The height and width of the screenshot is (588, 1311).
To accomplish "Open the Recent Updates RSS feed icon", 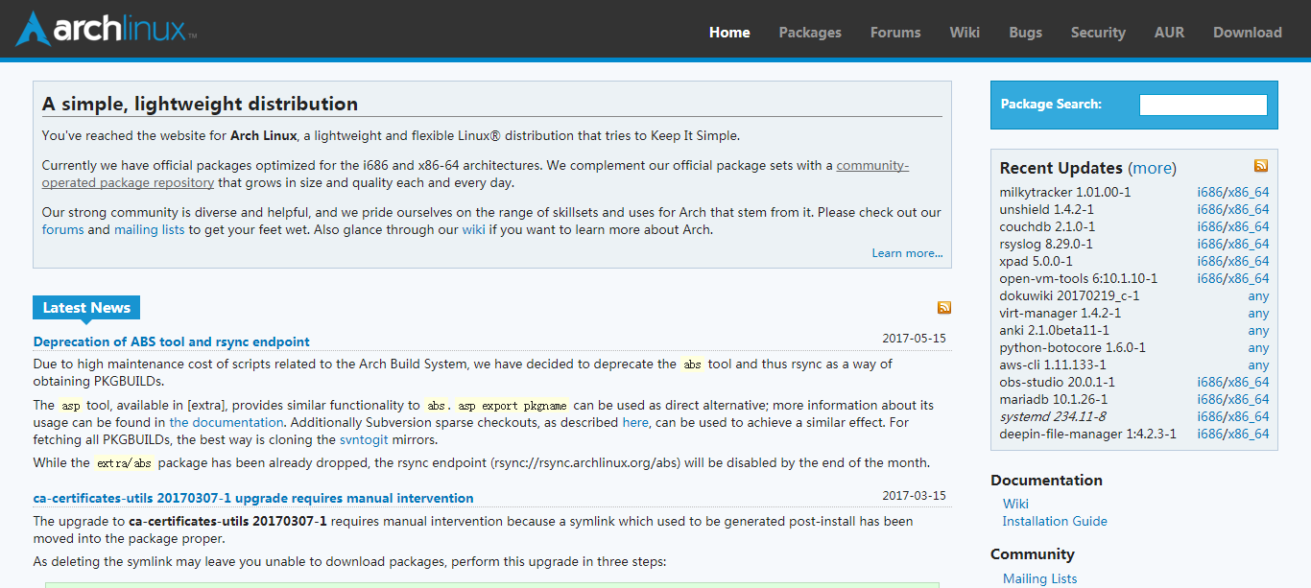I will tap(1261, 166).
